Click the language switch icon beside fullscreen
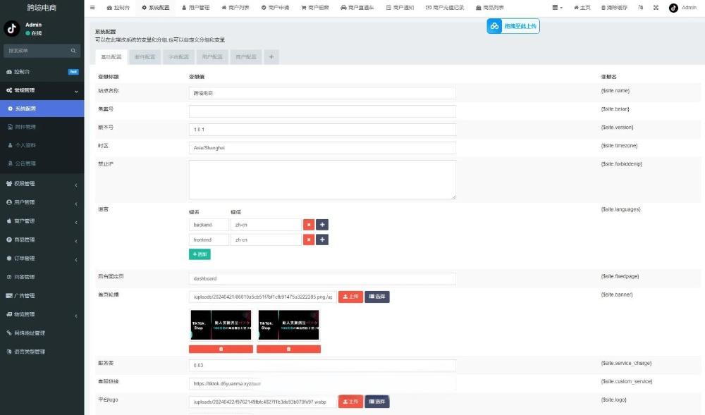The height and width of the screenshot is (415, 705). point(641,8)
